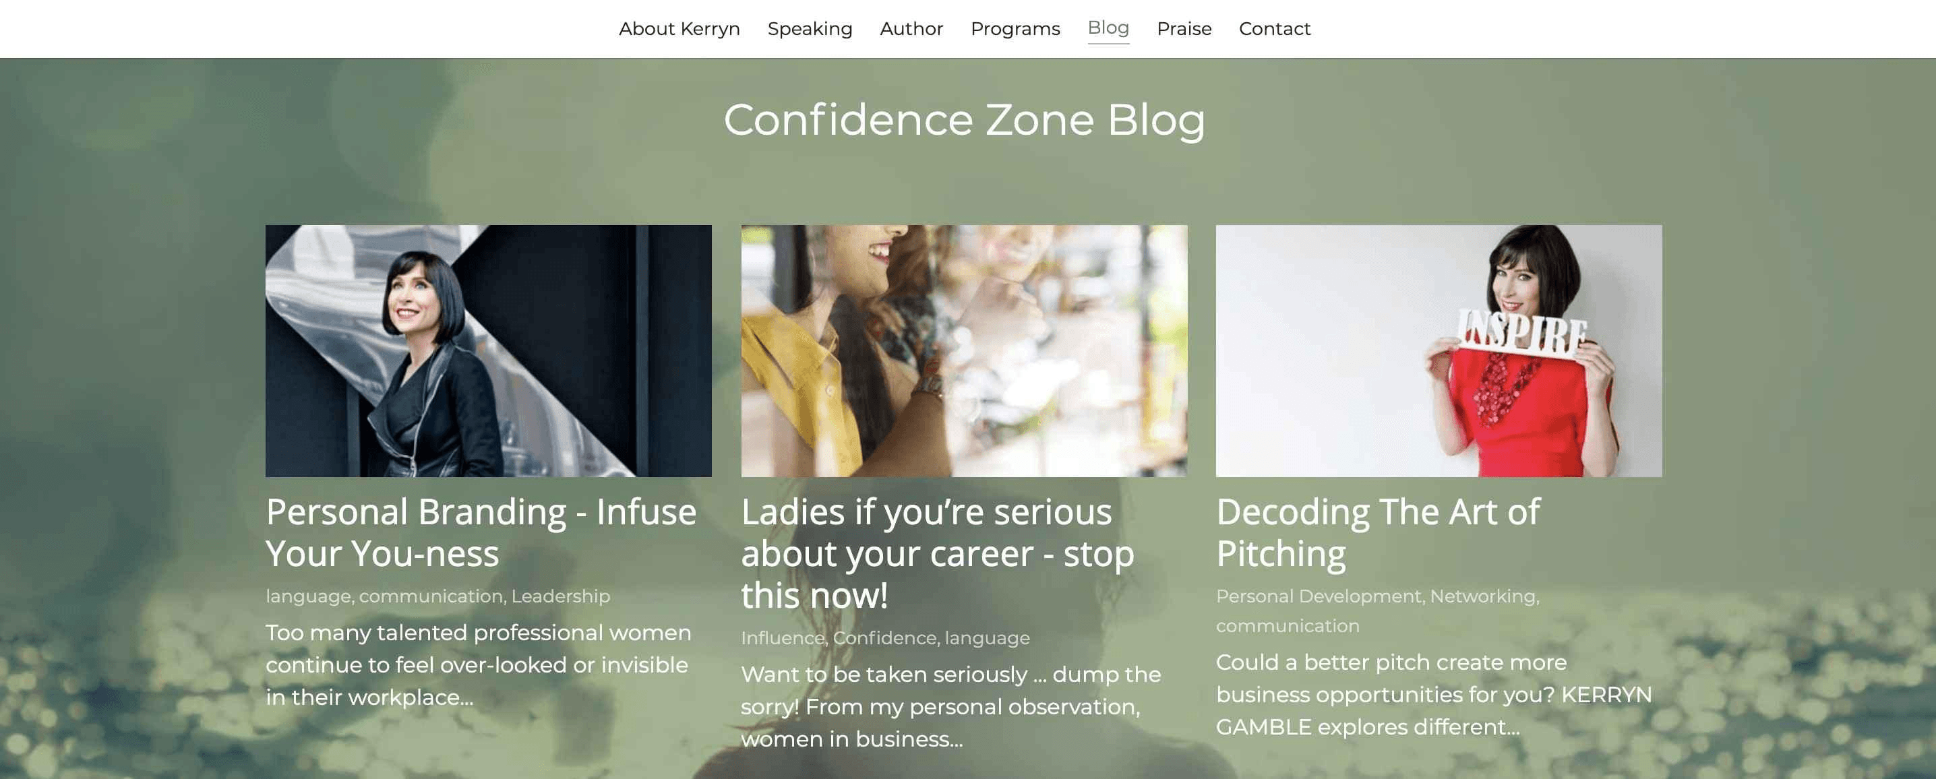Navigate to the Contact page
Image resolution: width=1936 pixels, height=779 pixels.
coord(1274,28)
